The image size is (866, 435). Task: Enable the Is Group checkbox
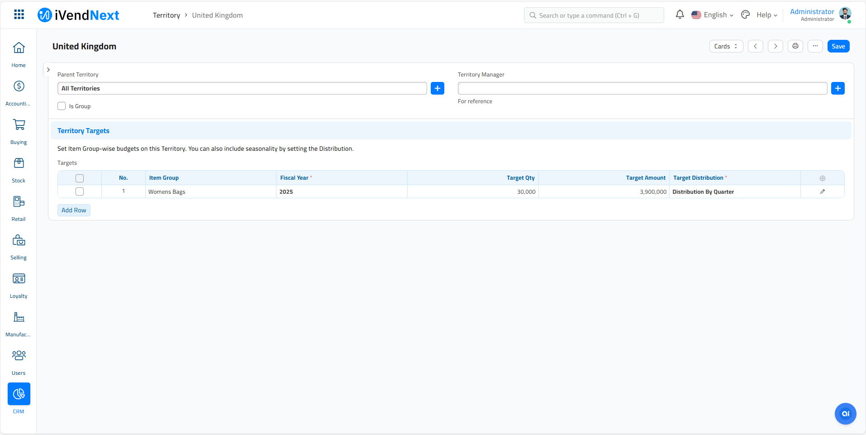coord(62,106)
